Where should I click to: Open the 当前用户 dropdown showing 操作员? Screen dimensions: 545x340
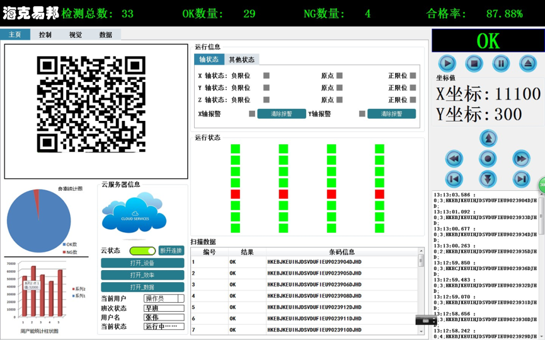click(x=164, y=298)
